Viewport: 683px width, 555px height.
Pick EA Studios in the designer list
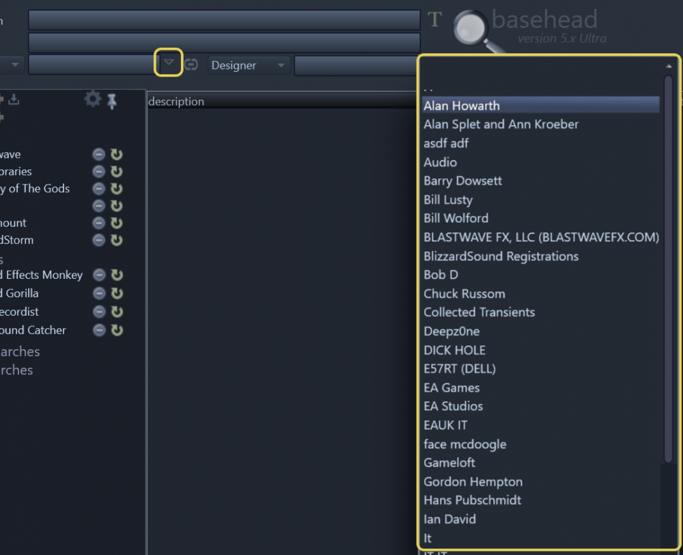click(x=453, y=406)
